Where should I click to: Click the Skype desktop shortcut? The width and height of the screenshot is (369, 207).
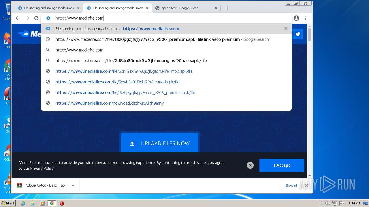7,124
